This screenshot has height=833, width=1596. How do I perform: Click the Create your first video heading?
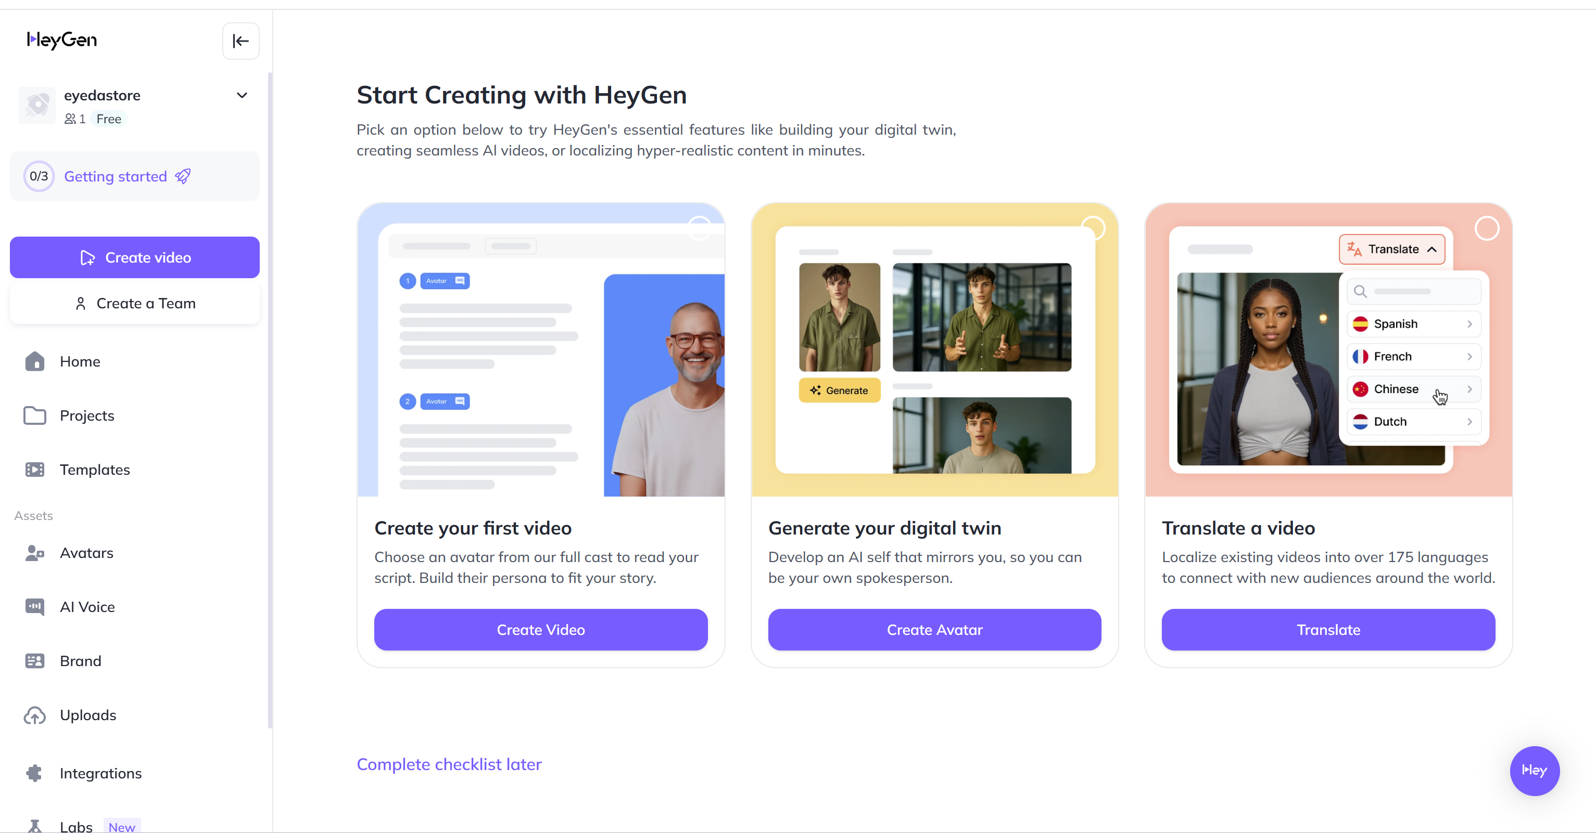(x=473, y=528)
